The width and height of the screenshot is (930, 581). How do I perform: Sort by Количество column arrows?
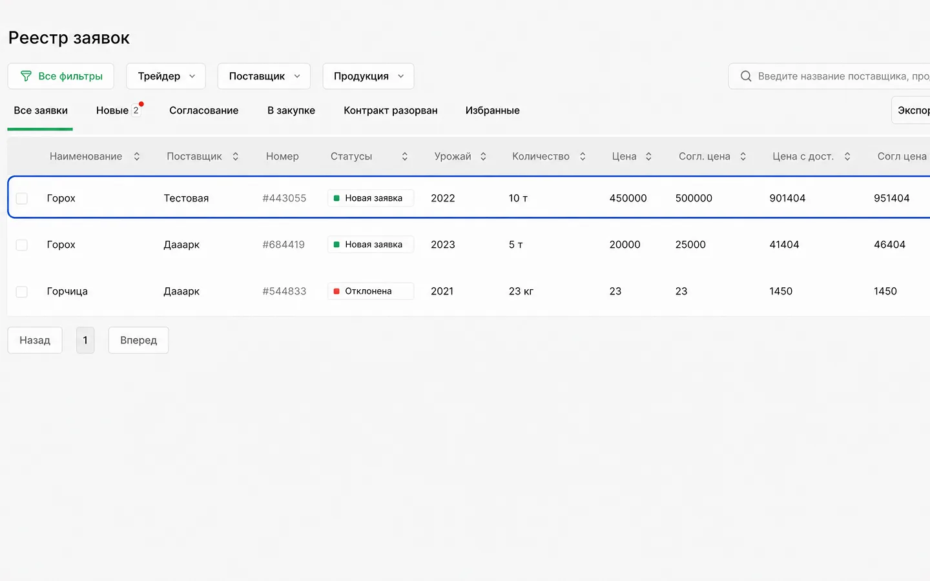583,156
